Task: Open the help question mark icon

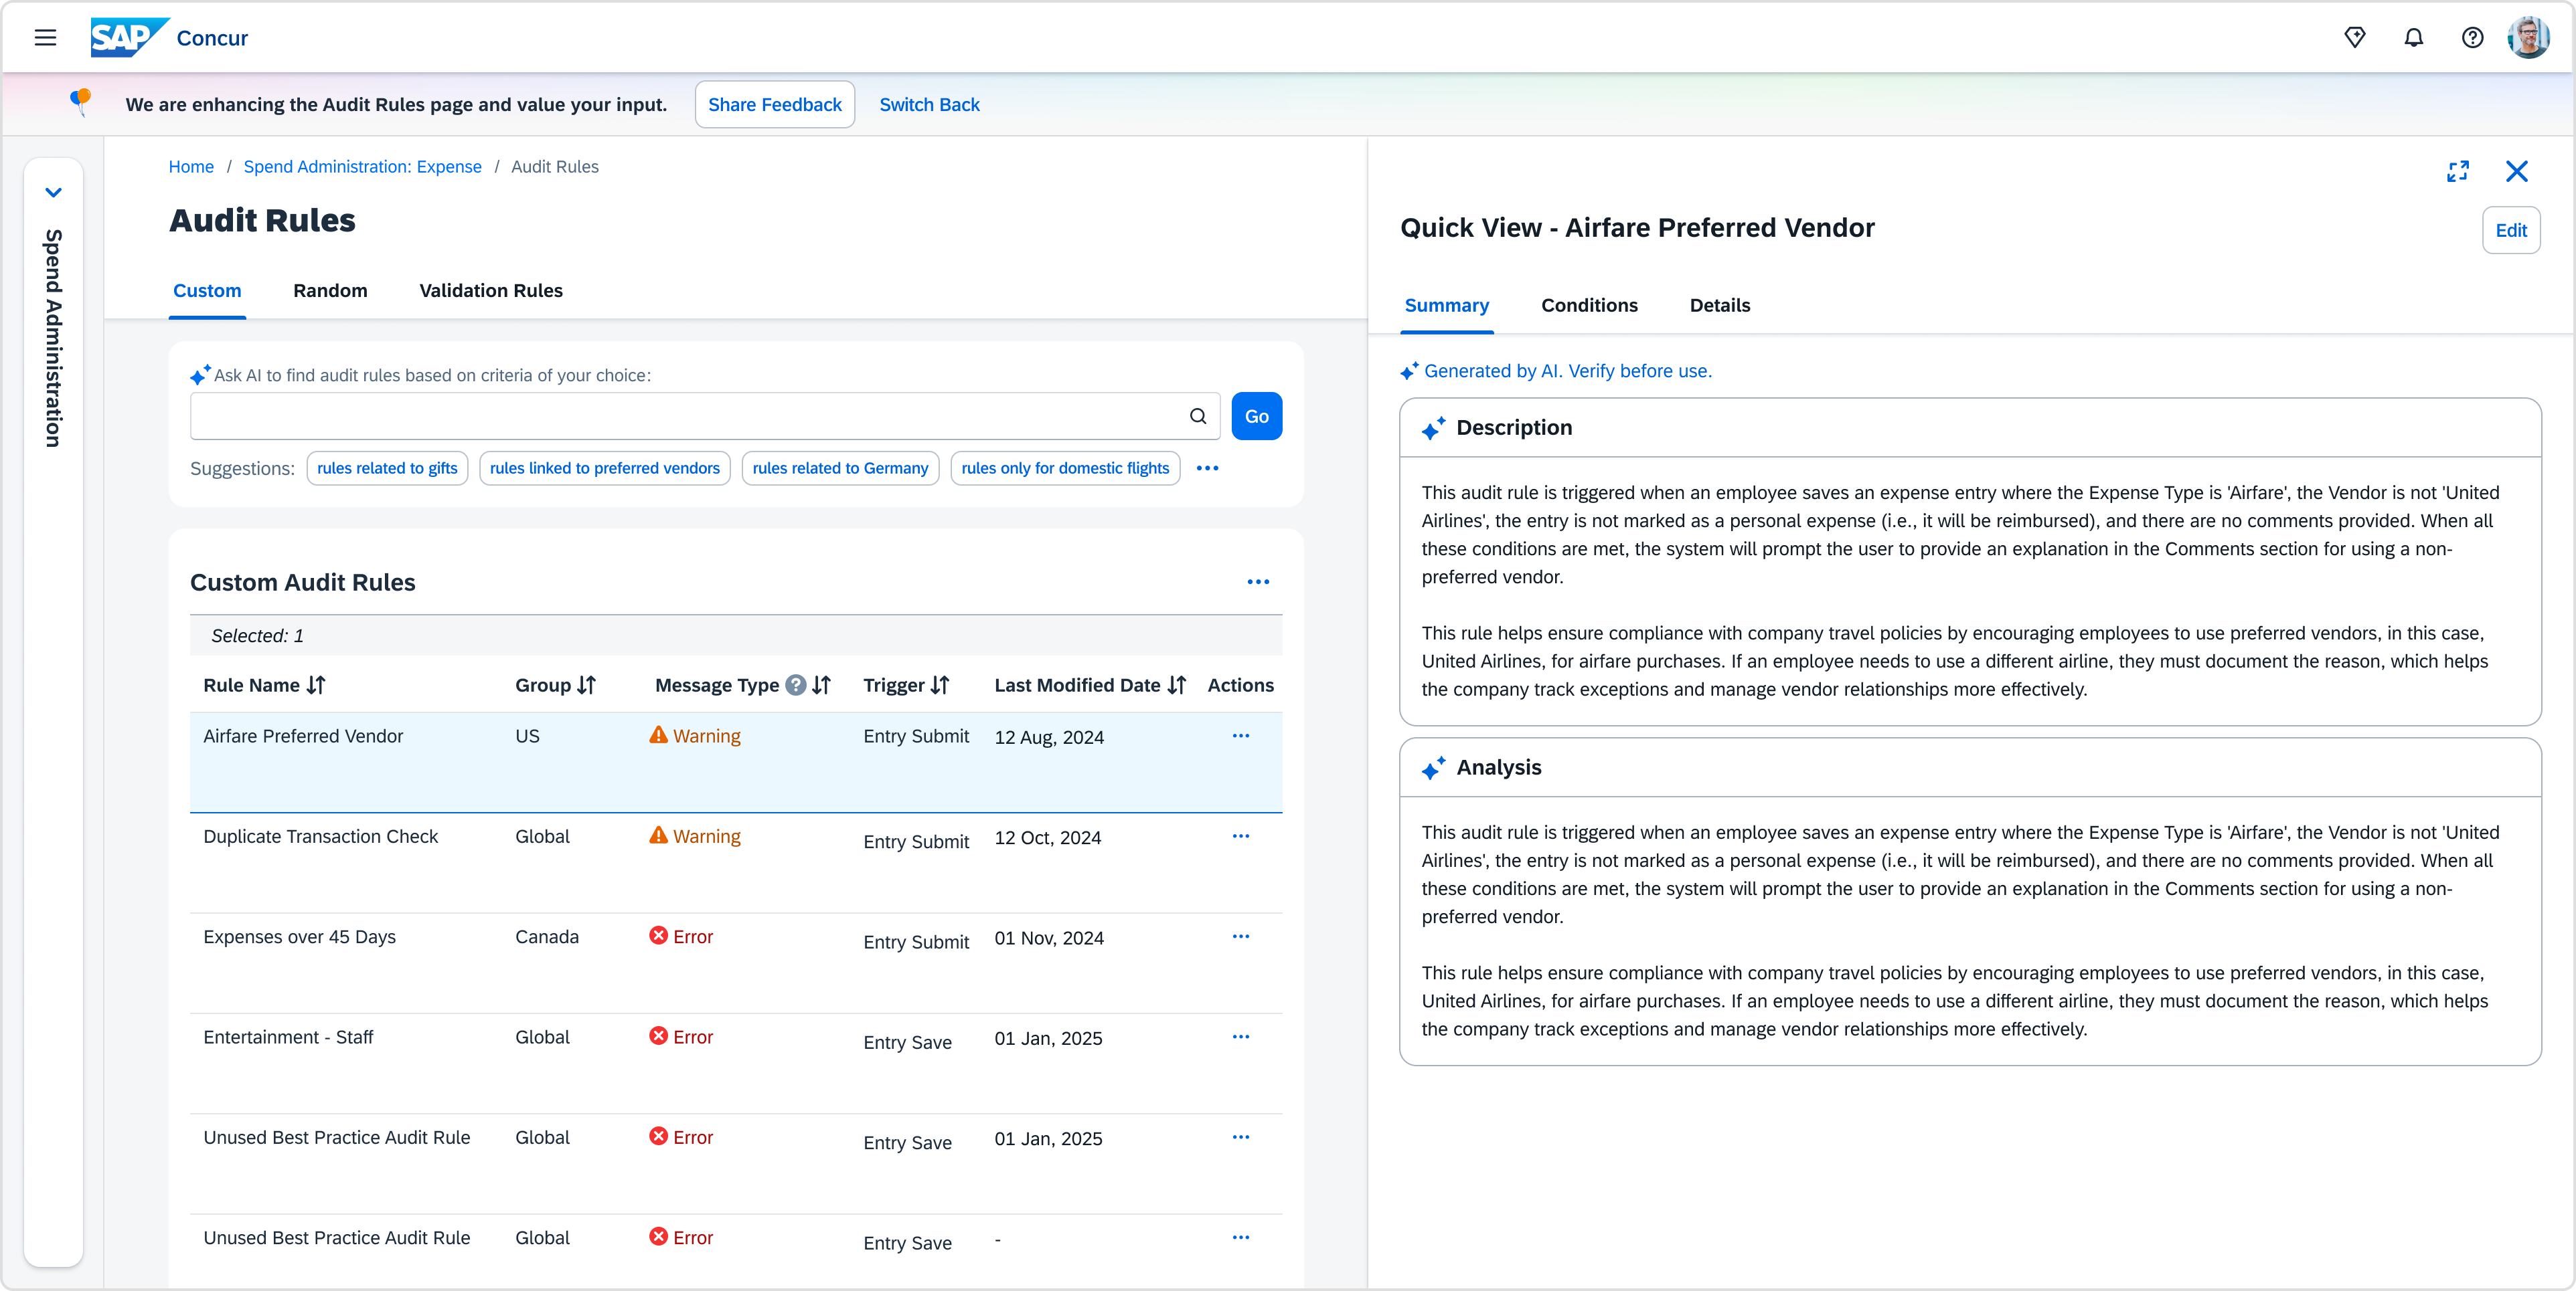Action: tap(2472, 38)
